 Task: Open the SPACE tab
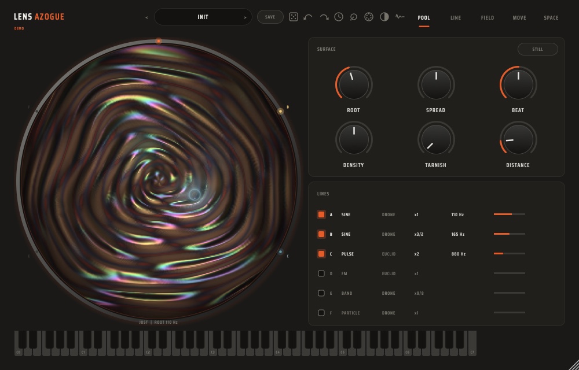(551, 18)
